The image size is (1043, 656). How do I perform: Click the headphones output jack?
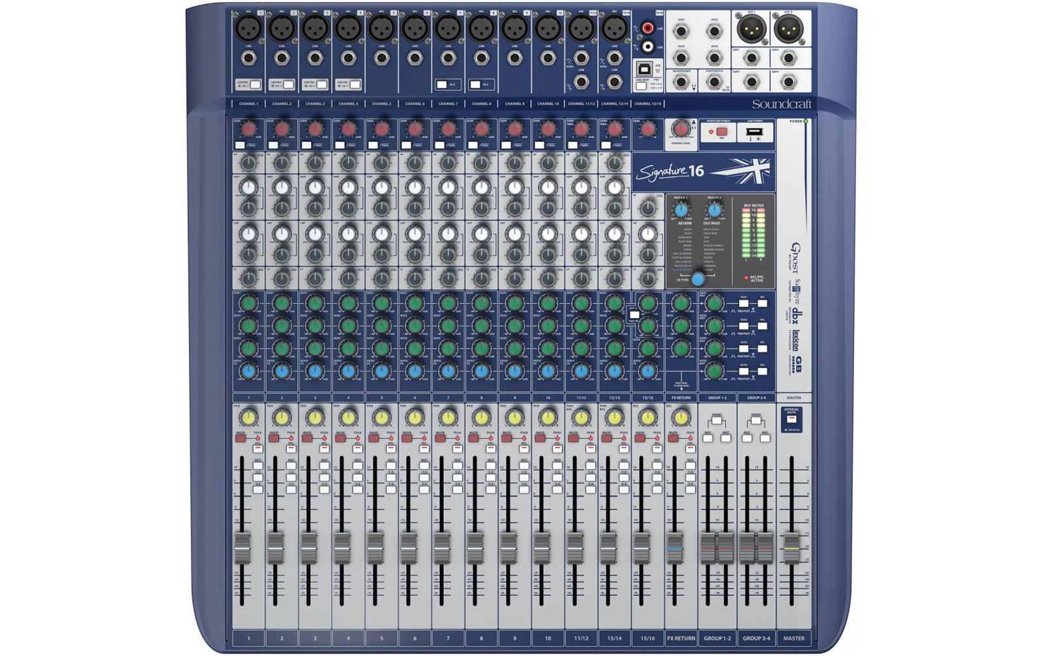point(681,82)
